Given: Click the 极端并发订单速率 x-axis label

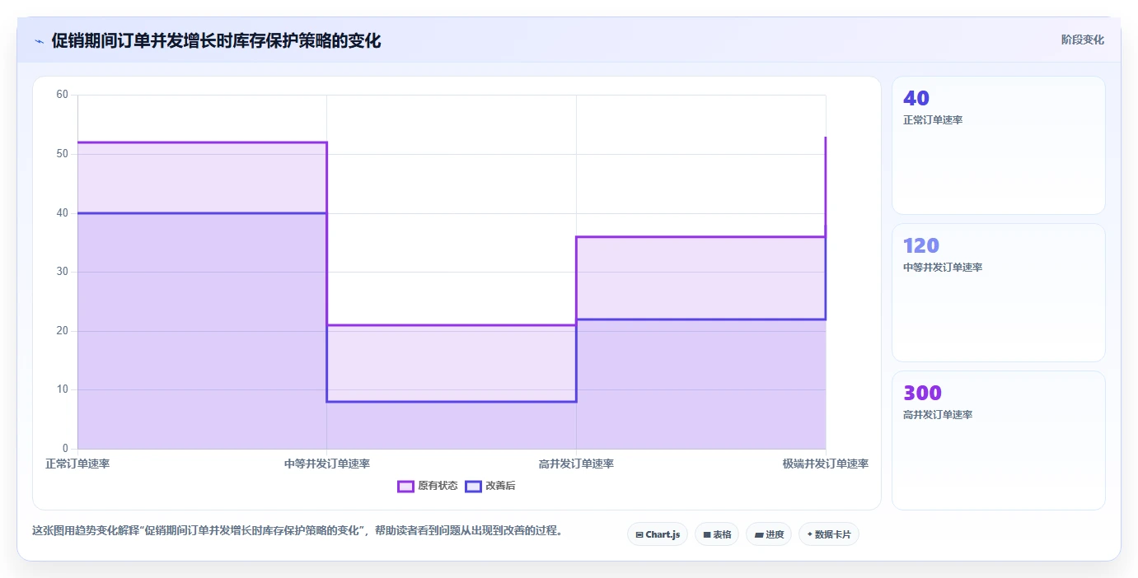Looking at the screenshot, I should [826, 464].
